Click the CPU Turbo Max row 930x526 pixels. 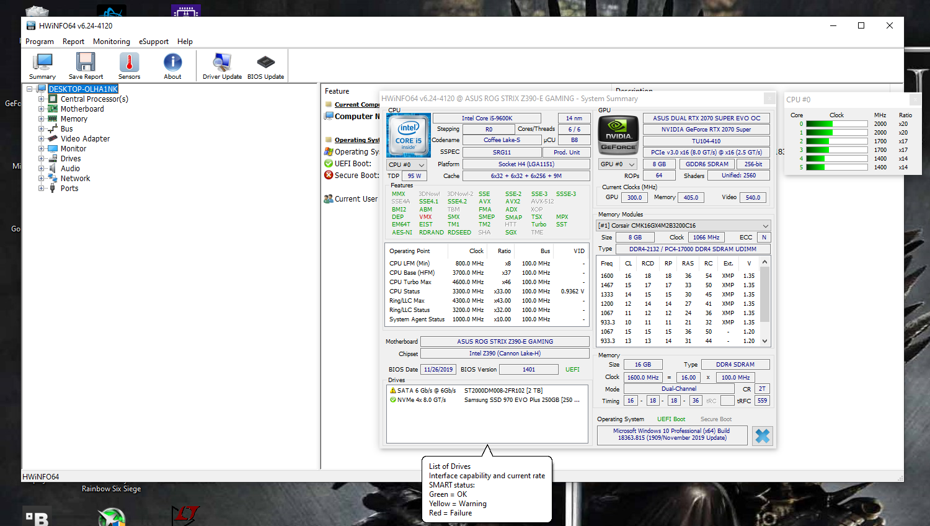coord(487,282)
